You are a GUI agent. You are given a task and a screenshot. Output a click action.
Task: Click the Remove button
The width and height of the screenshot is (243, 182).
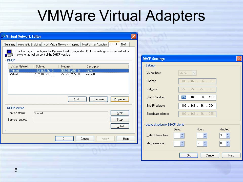(98, 99)
